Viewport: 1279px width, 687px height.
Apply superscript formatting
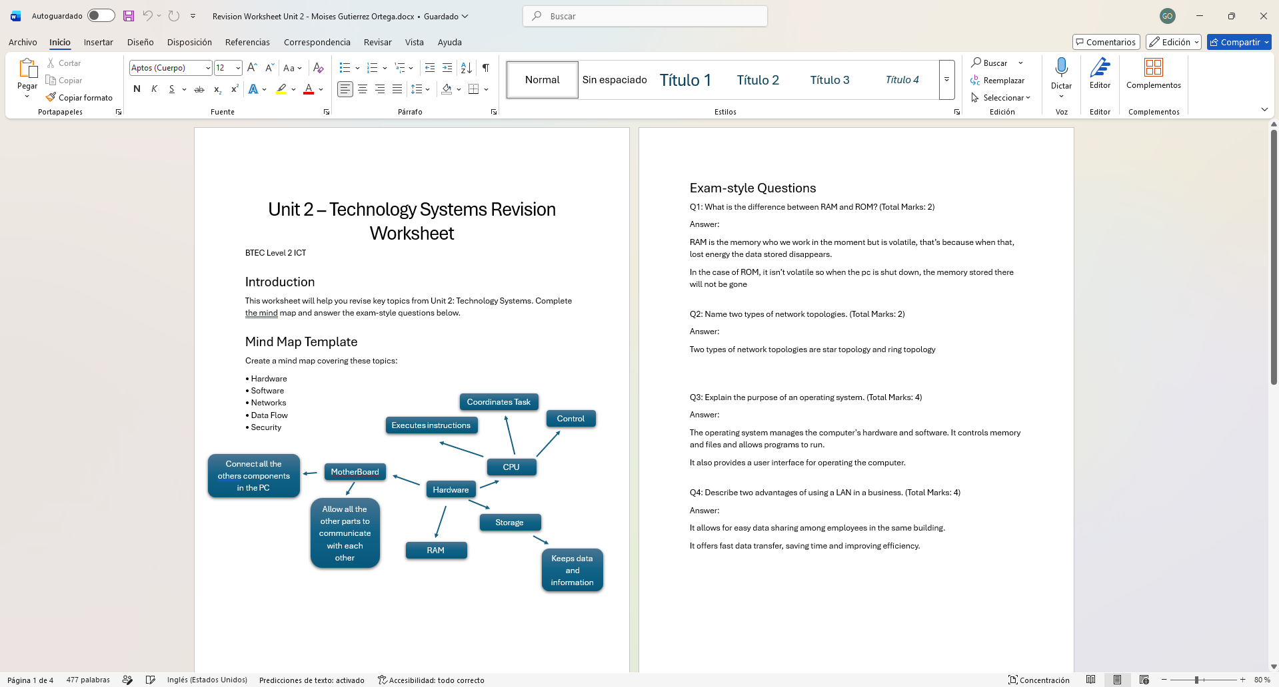[235, 89]
